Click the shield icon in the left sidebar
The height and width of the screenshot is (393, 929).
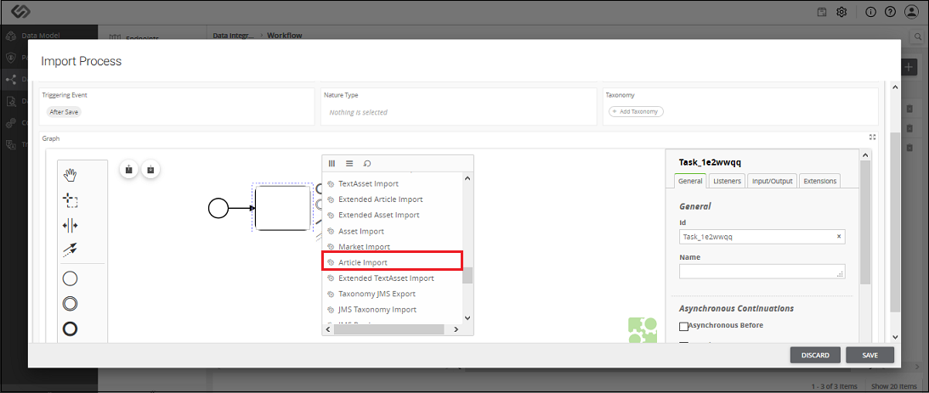[x=10, y=58]
